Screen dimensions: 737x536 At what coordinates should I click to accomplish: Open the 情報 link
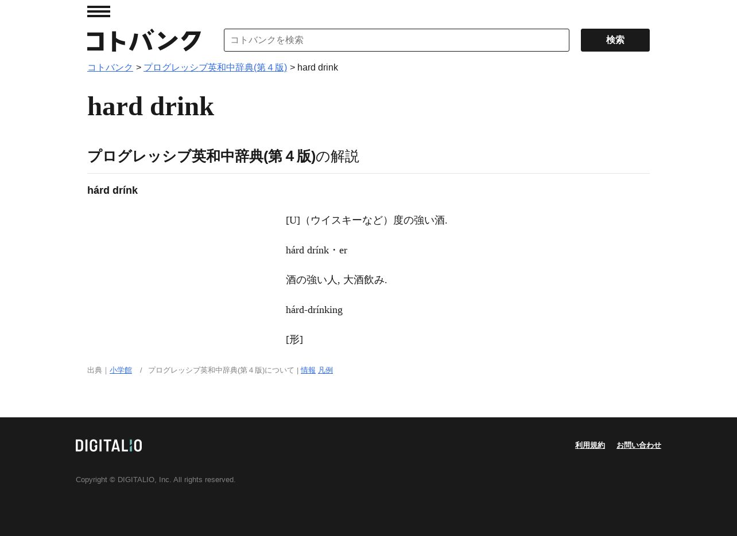click(x=308, y=370)
